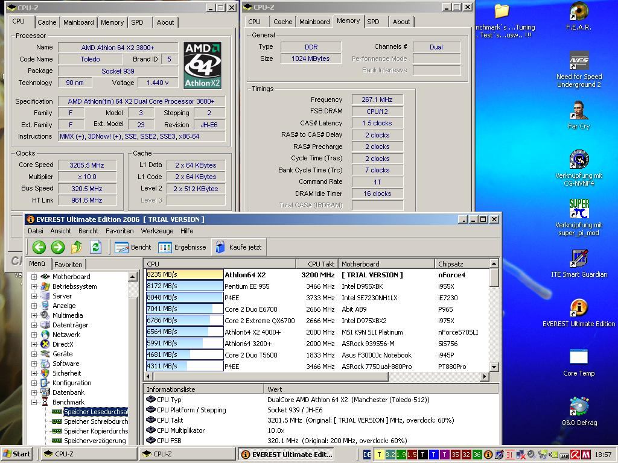Click the Chipsatz column header
Viewport: 618px width, 463px height.
[x=462, y=264]
